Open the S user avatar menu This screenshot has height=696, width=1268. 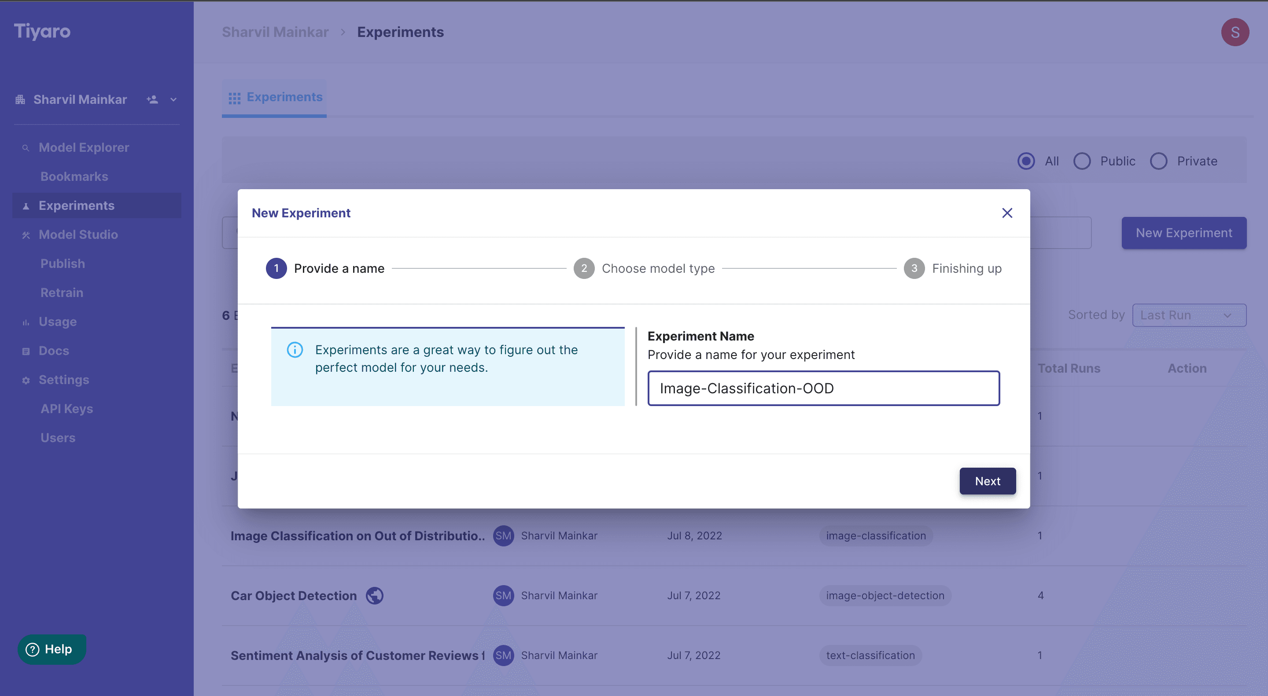1235,32
